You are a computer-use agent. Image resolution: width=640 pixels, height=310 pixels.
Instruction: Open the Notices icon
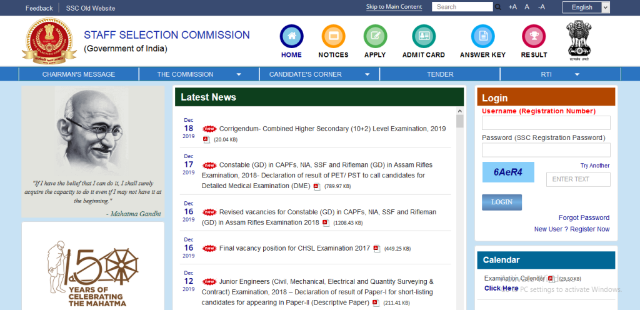[x=333, y=36]
